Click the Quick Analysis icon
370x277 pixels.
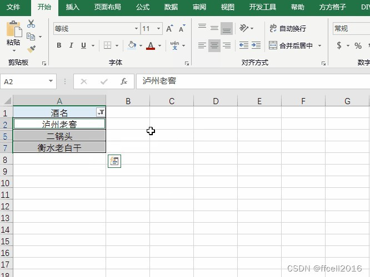click(114, 161)
